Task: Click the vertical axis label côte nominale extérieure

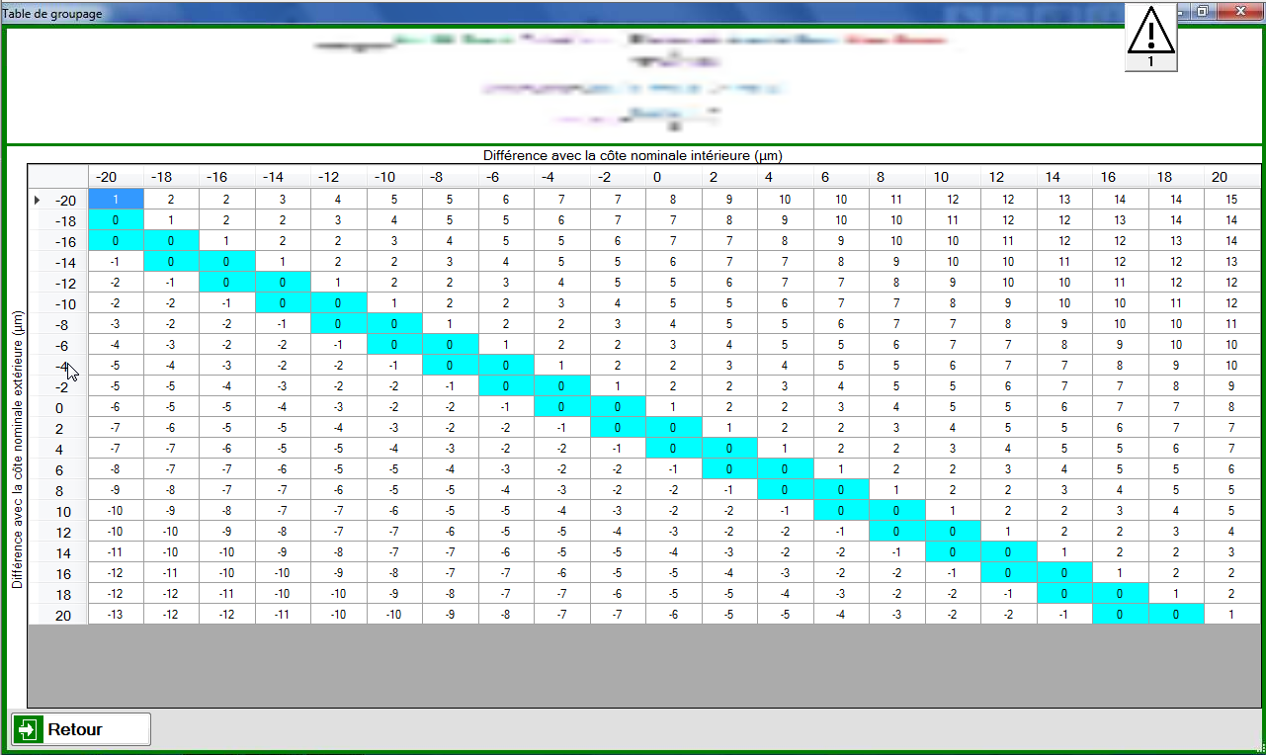Action: point(15,395)
